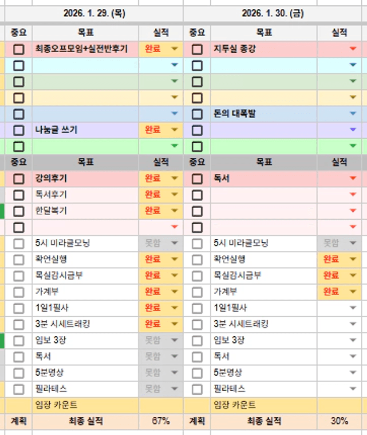Viewport: 367px width, 435px height.
Task: Open the result dropdown for 지두실 종강
Action: [x=353, y=49]
